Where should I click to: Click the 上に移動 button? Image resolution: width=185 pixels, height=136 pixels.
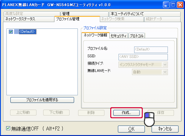(23, 113)
